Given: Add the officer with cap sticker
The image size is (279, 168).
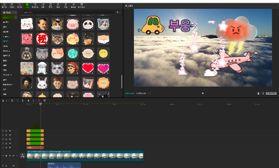Looking at the screenshot, I should [88, 39].
